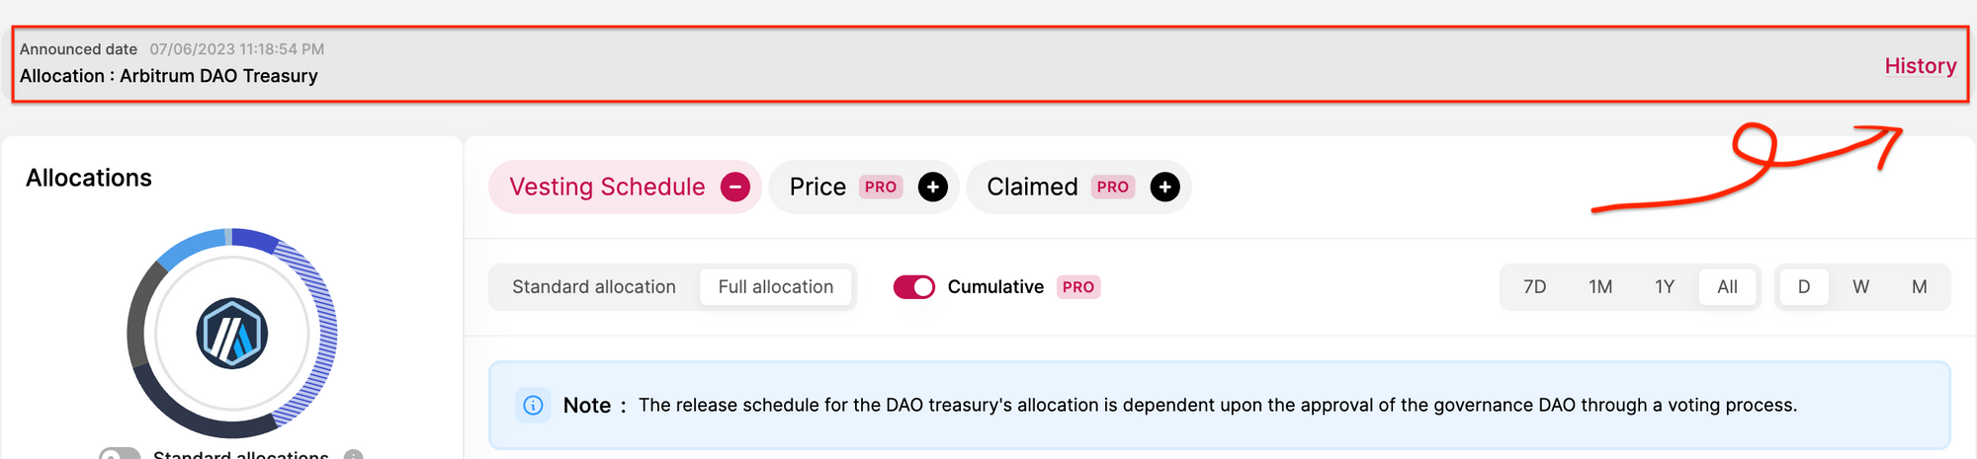Screen dimensions: 1977x459
Task: Click the PRO badge next to Price
Action: (x=880, y=187)
